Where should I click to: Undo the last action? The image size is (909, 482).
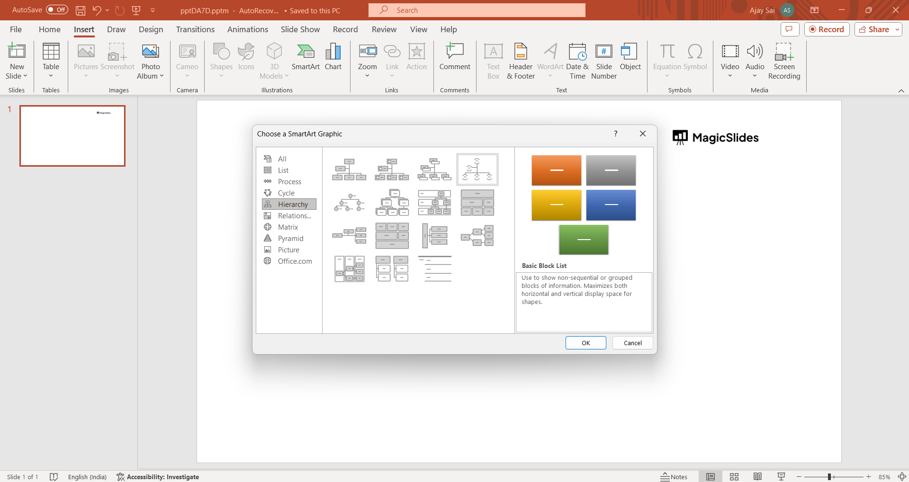(97, 10)
